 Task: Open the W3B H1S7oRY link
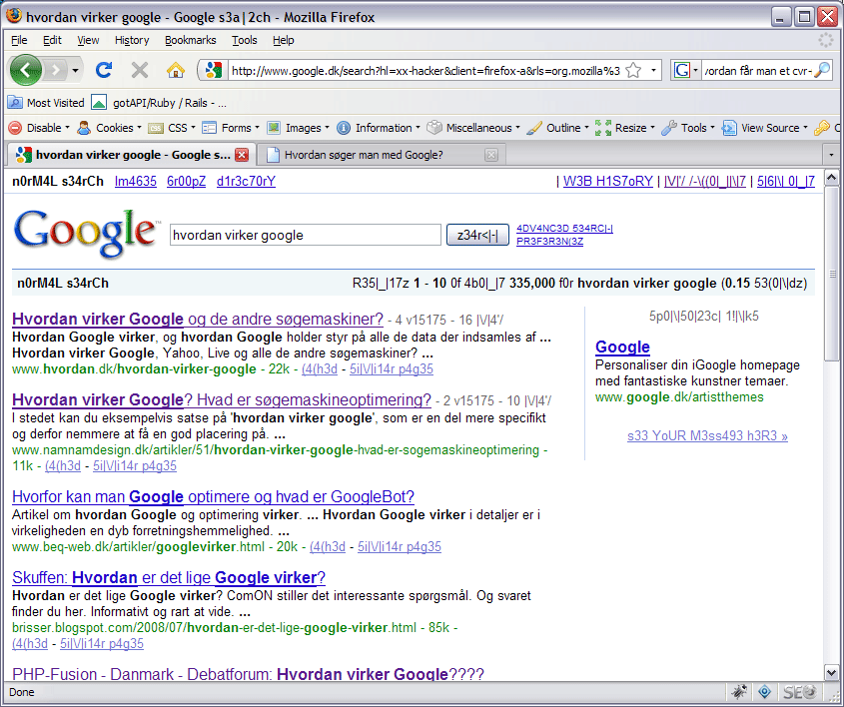(x=607, y=182)
